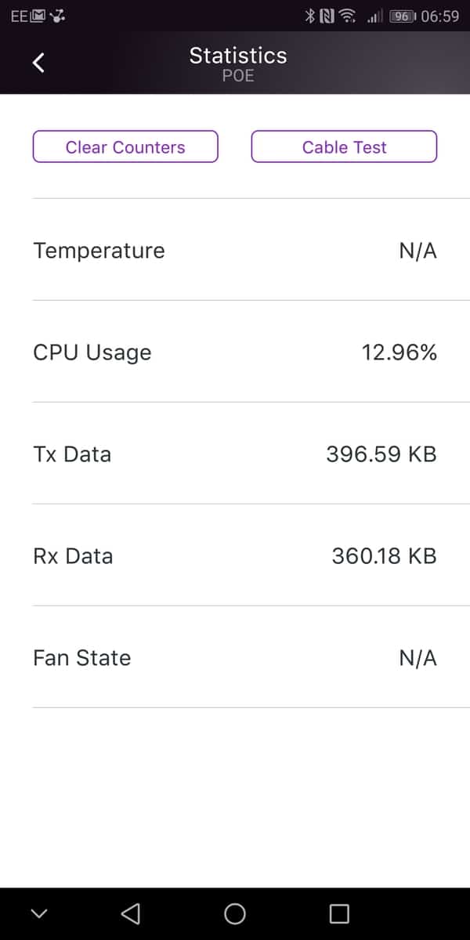Tap the Tx Data value 396.59 KB
Viewport: 470px width, 940px height.
(x=381, y=454)
